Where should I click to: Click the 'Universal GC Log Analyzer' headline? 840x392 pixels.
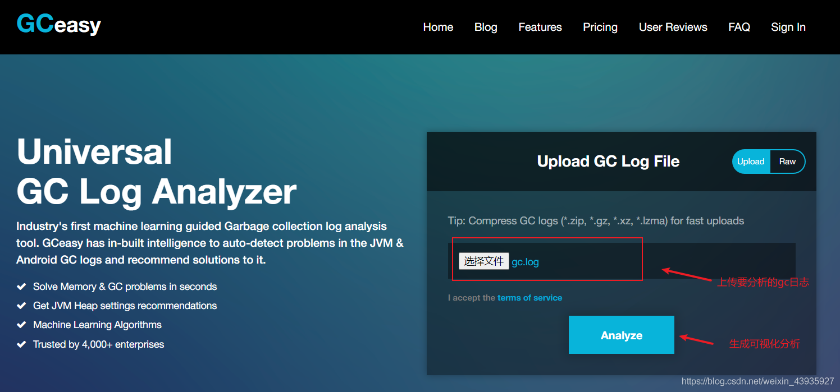(157, 172)
